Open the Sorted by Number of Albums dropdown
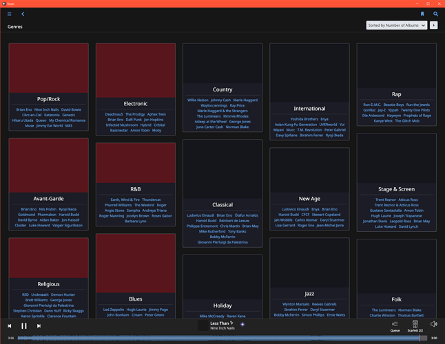Viewport: 445px width, 344px height. [x=397, y=25]
